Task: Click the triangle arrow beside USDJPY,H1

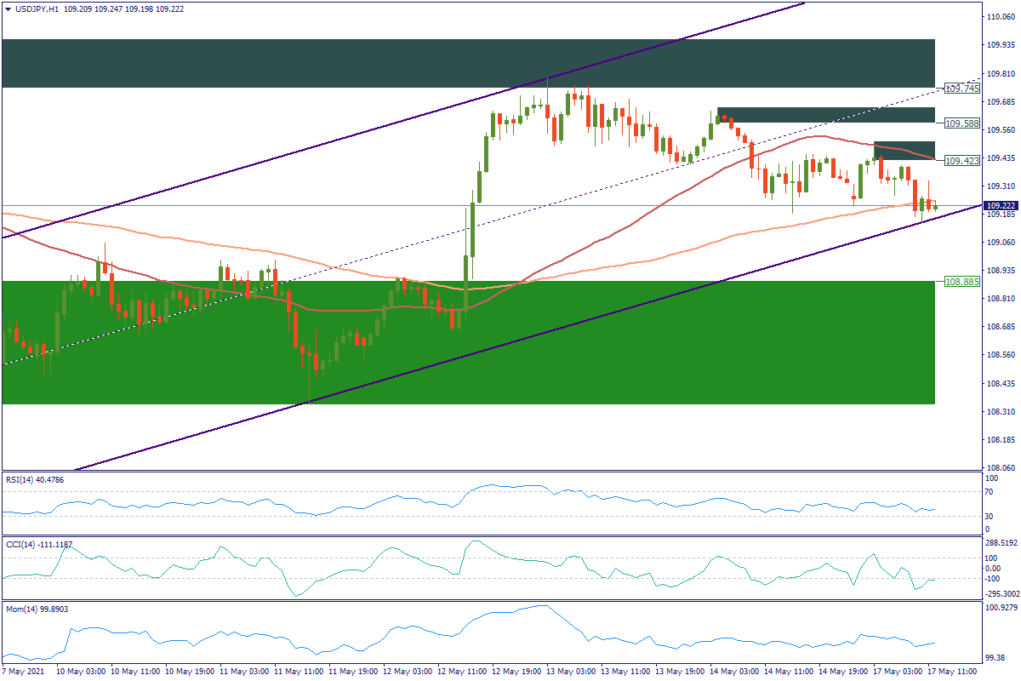Action: click(x=8, y=9)
